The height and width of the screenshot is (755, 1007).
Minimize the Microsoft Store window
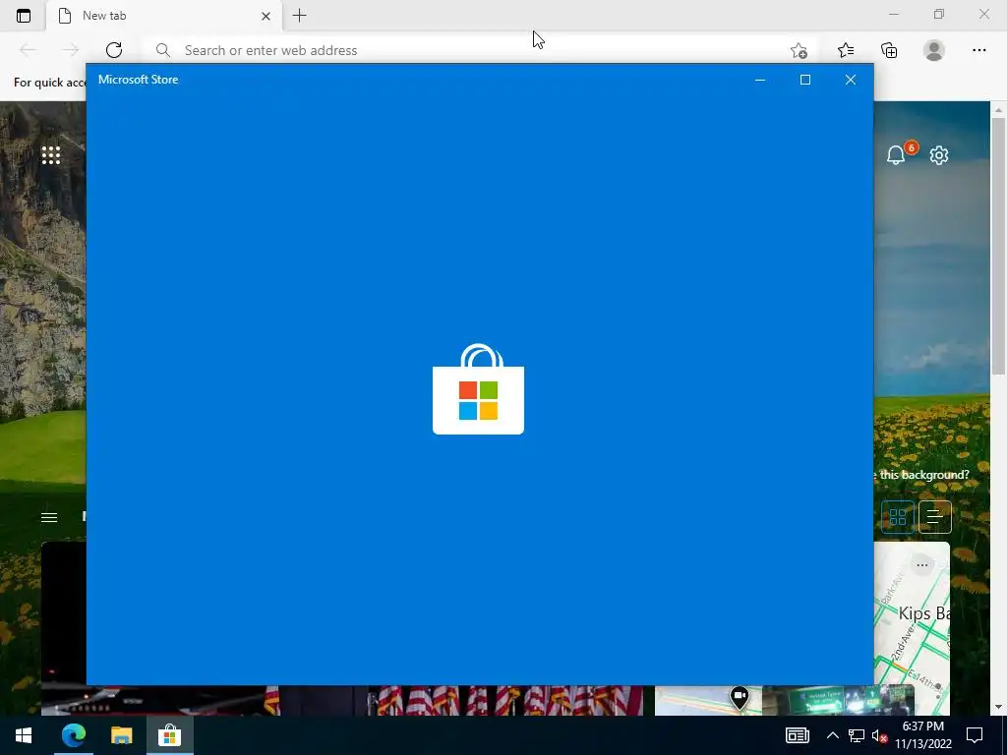[x=760, y=80]
